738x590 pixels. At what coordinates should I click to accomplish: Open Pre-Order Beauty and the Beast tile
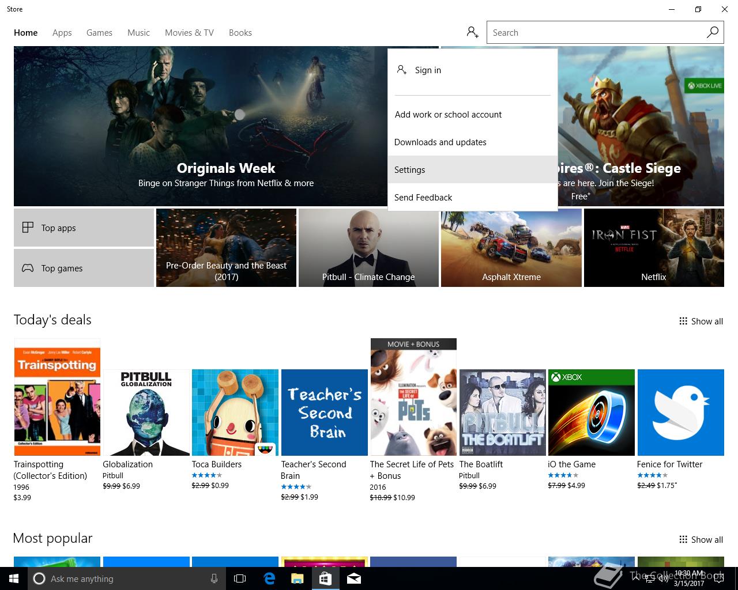226,248
